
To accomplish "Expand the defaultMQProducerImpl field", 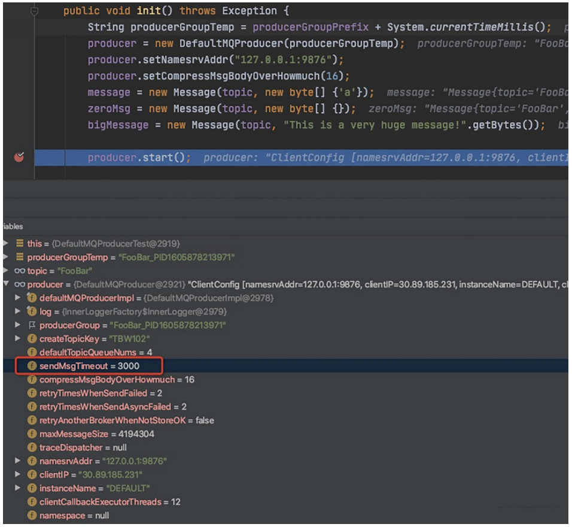I will 17,298.
